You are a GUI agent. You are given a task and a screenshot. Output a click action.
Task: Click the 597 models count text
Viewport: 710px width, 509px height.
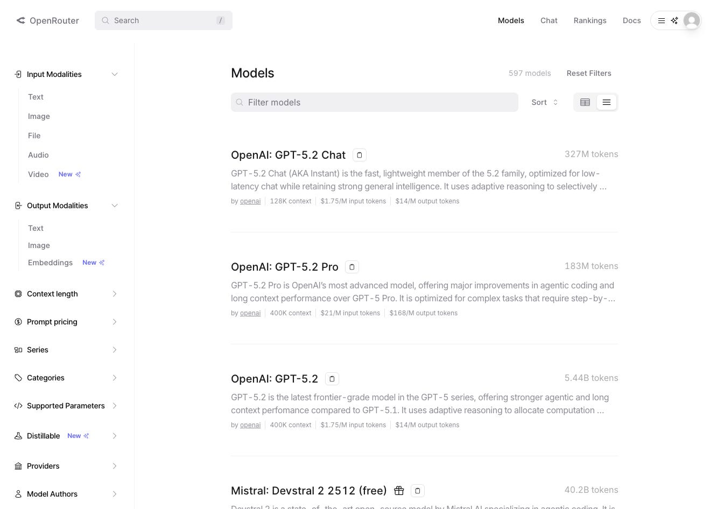pyautogui.click(x=530, y=73)
